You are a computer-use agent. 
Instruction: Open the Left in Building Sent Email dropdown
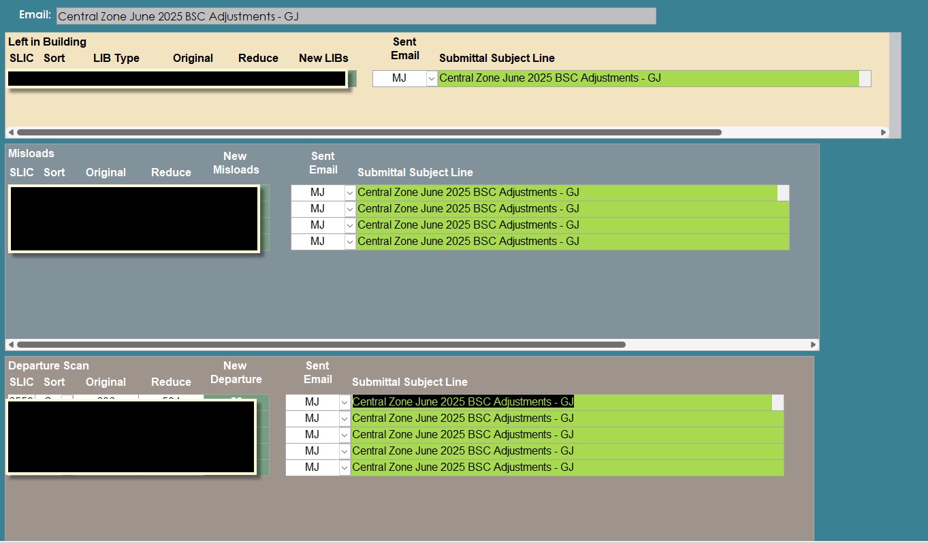pyautogui.click(x=431, y=78)
